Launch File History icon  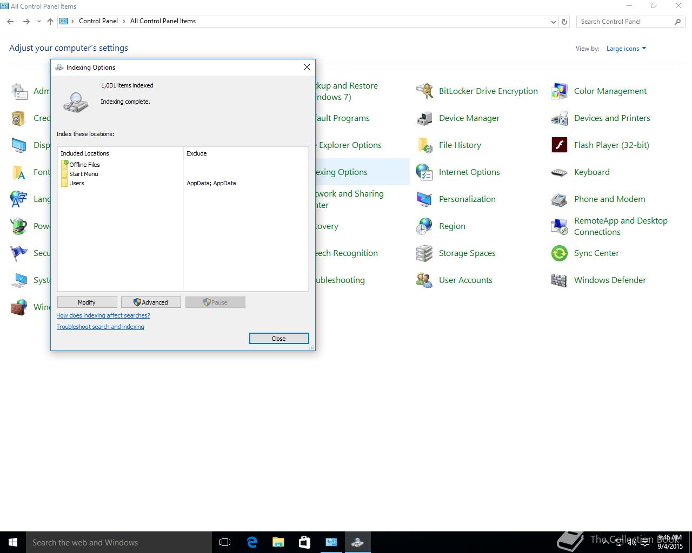coord(424,145)
